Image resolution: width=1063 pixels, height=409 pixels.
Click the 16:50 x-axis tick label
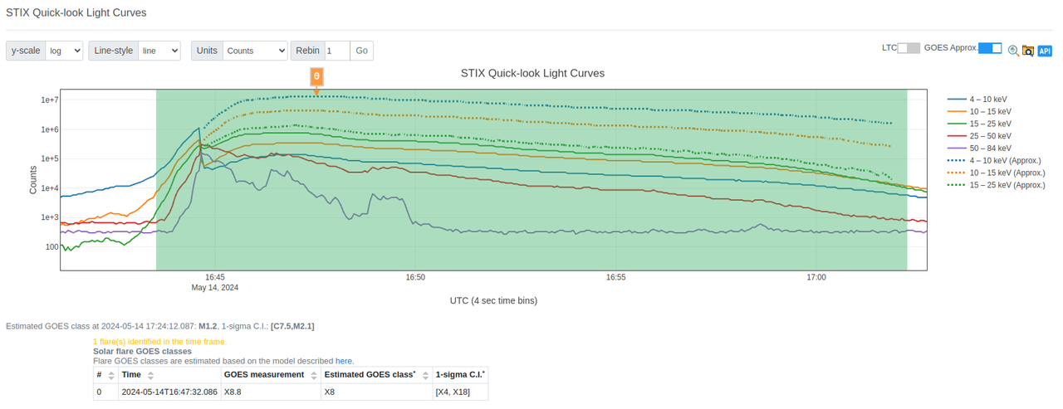pos(415,278)
